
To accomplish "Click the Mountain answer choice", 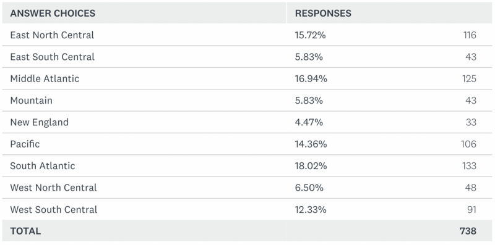I will click(32, 101).
